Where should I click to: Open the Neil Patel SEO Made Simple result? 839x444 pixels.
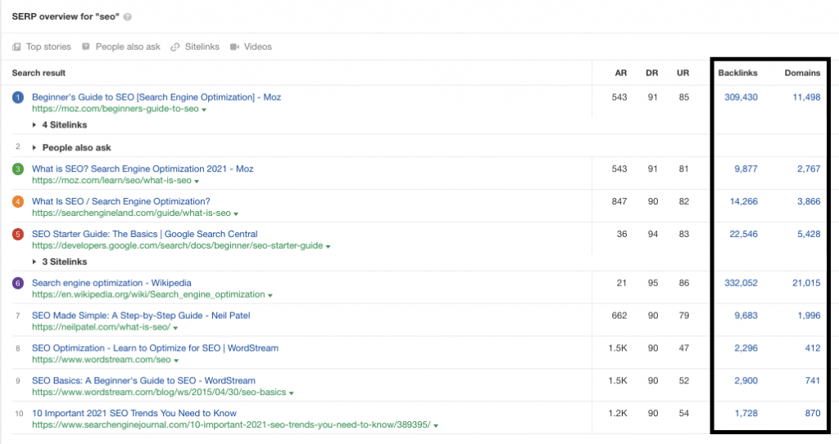pos(141,316)
